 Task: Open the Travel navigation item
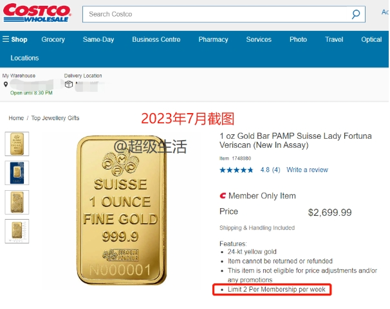click(334, 39)
